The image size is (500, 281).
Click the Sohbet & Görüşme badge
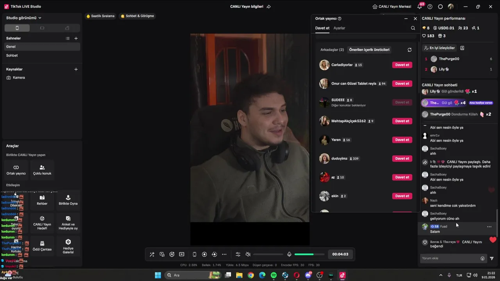137,16
